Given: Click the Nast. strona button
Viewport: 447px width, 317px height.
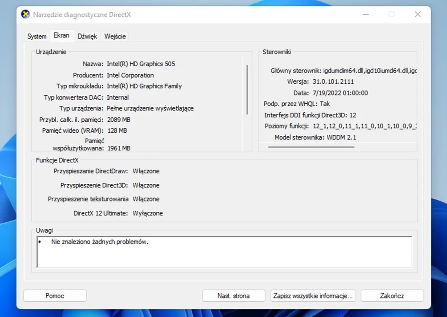Looking at the screenshot, I should point(233,296).
